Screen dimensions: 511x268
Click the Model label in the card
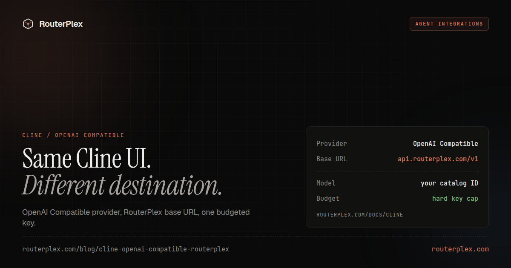326,183
